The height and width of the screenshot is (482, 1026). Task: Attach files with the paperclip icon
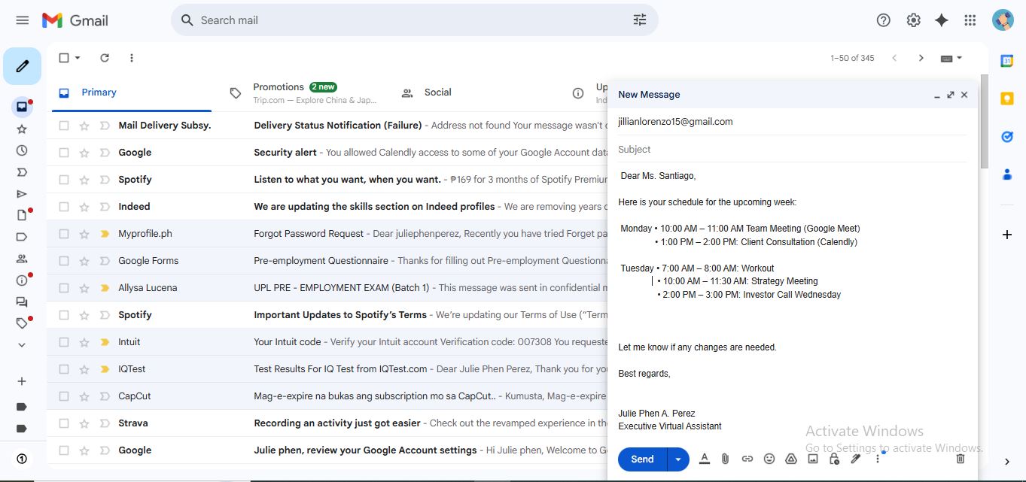tap(726, 459)
